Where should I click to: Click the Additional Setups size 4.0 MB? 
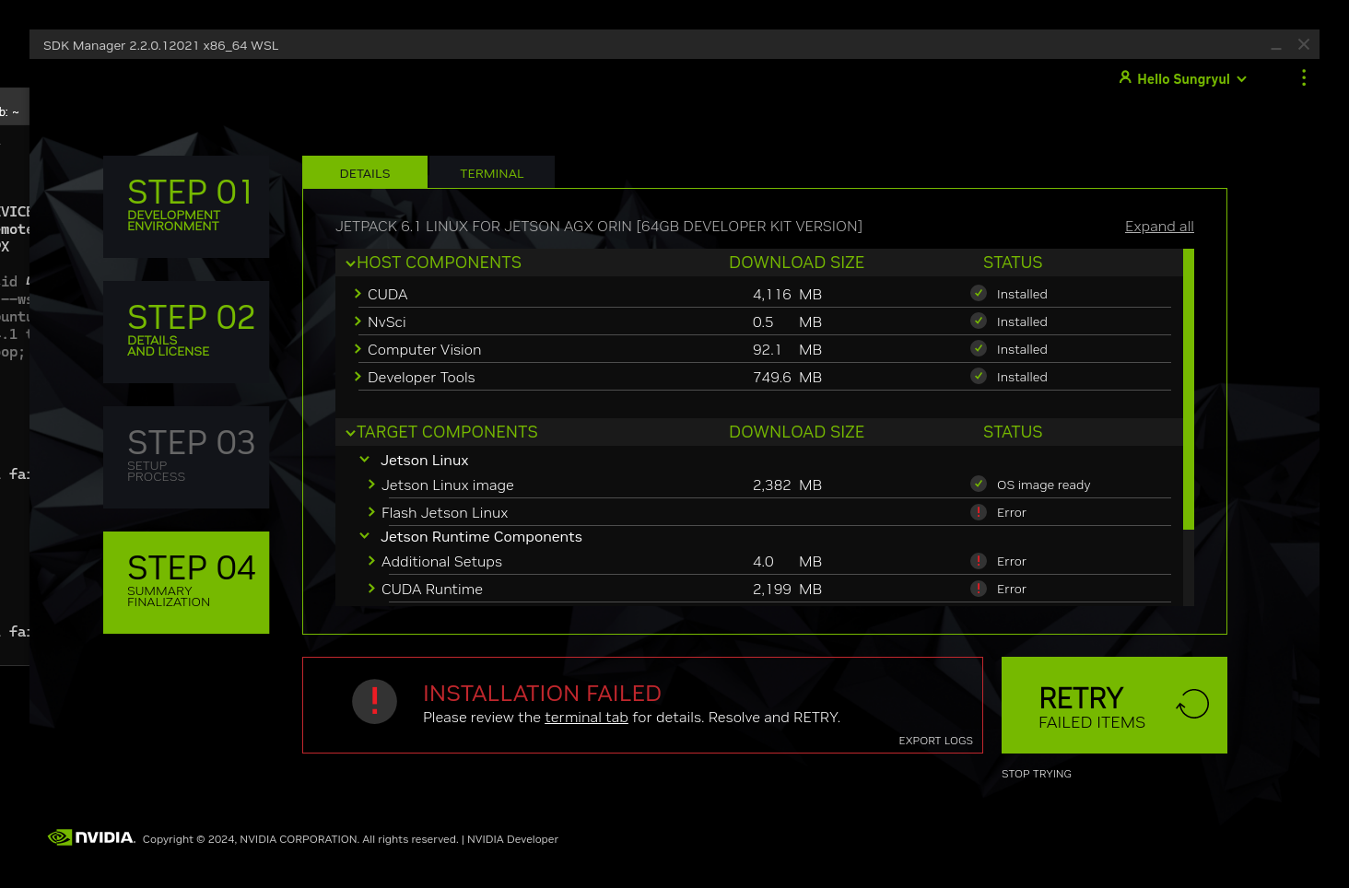(787, 562)
